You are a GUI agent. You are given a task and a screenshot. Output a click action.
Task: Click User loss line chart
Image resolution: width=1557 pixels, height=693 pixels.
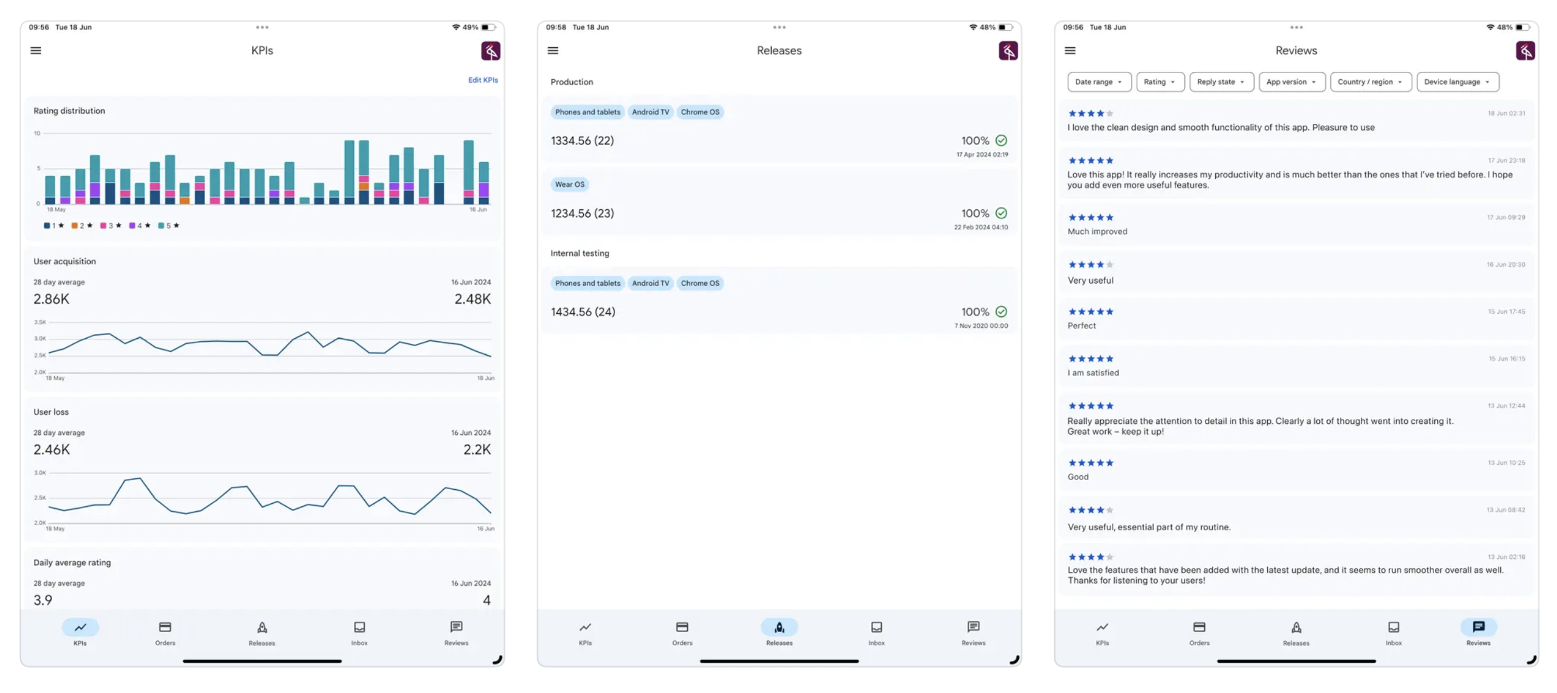point(264,499)
